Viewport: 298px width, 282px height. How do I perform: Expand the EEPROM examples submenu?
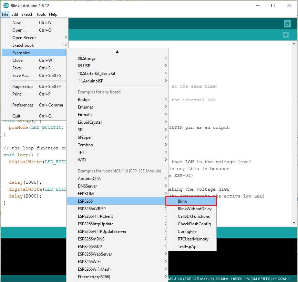[x=117, y=194]
